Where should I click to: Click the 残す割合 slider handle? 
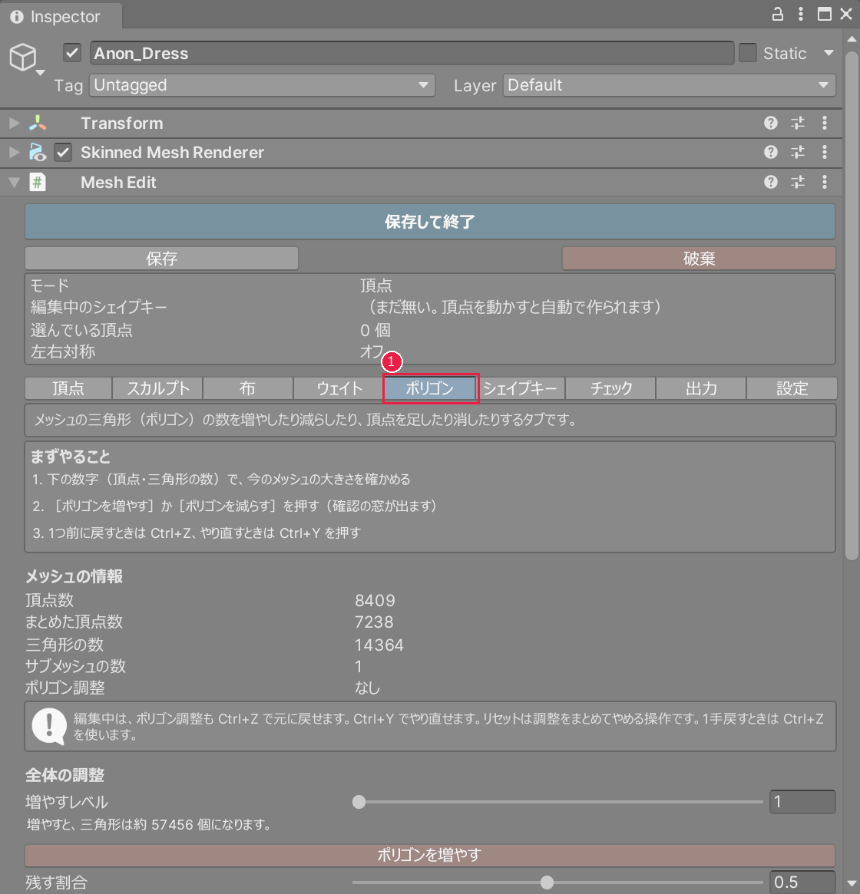pos(547,882)
